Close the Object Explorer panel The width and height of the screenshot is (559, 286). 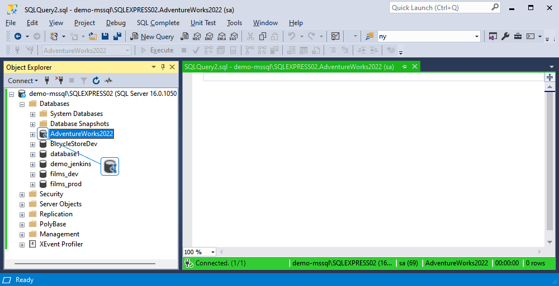pyautogui.click(x=172, y=67)
